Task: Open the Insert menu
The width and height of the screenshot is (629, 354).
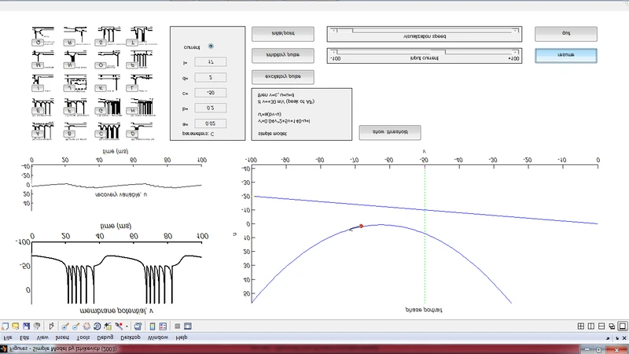Action: pos(62,337)
